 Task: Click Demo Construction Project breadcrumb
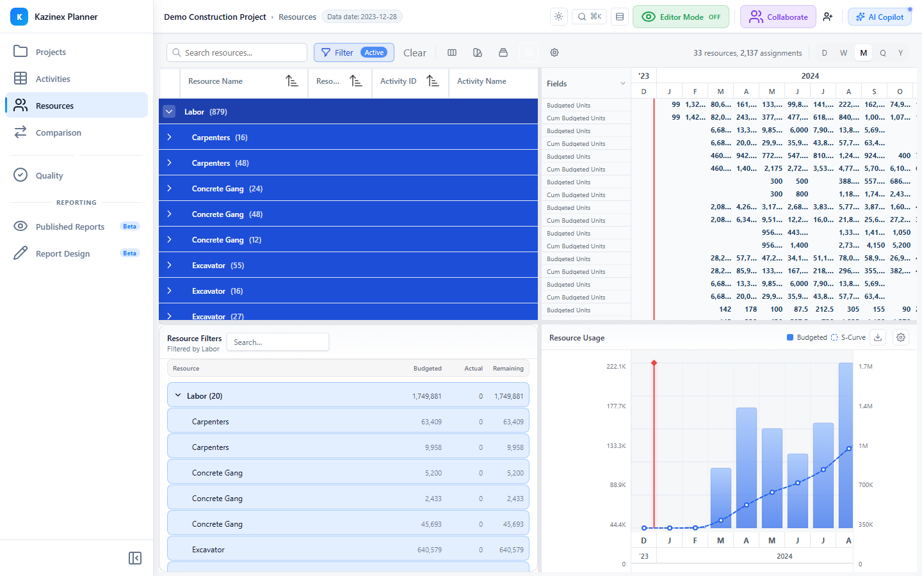pyautogui.click(x=214, y=17)
